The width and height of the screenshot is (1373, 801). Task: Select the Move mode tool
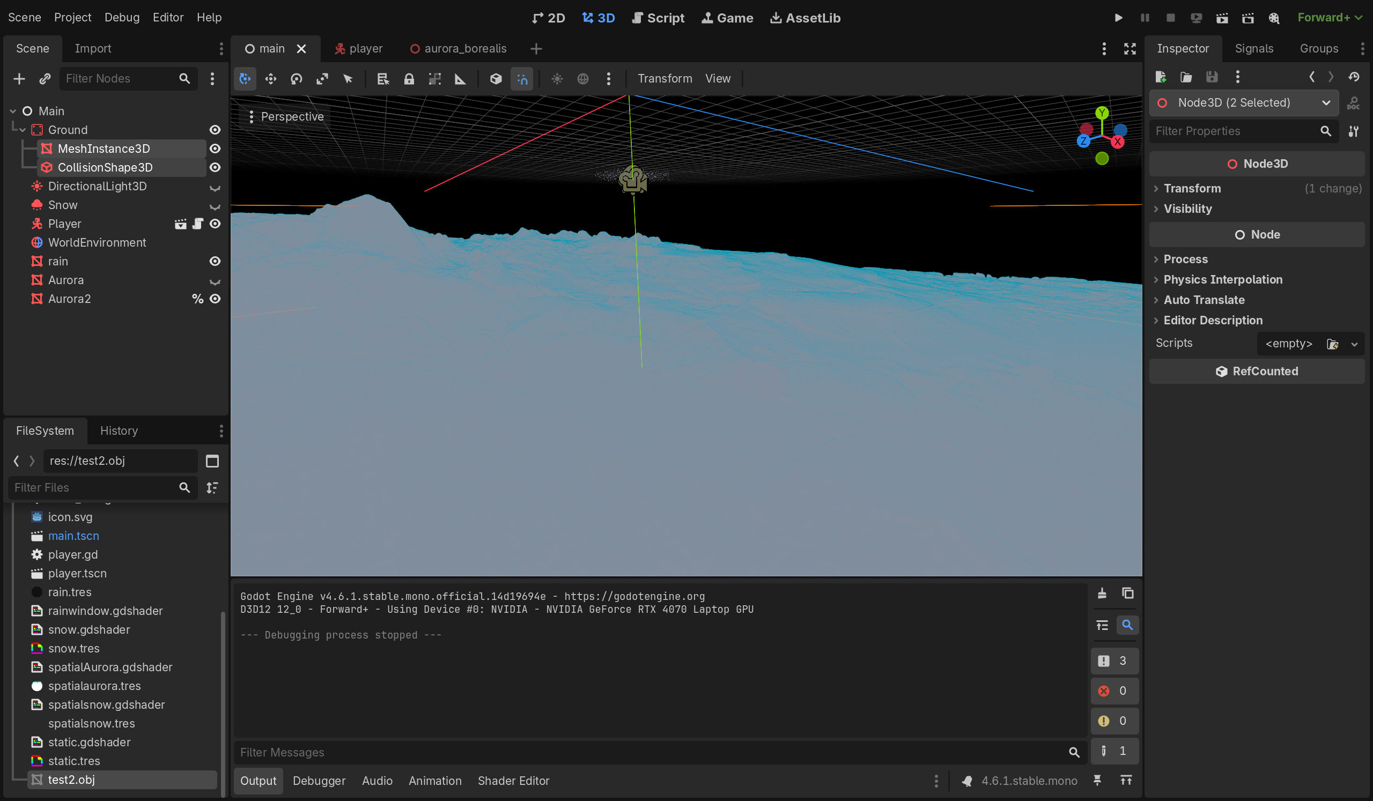click(x=270, y=79)
